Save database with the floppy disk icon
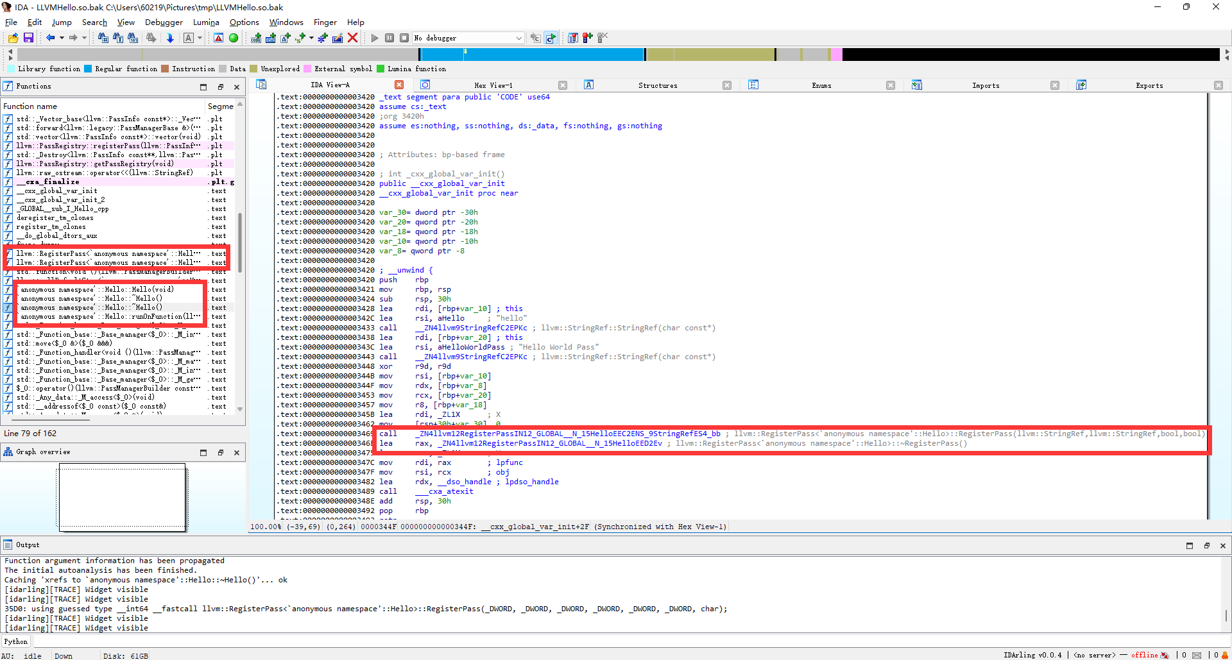 pyautogui.click(x=28, y=38)
